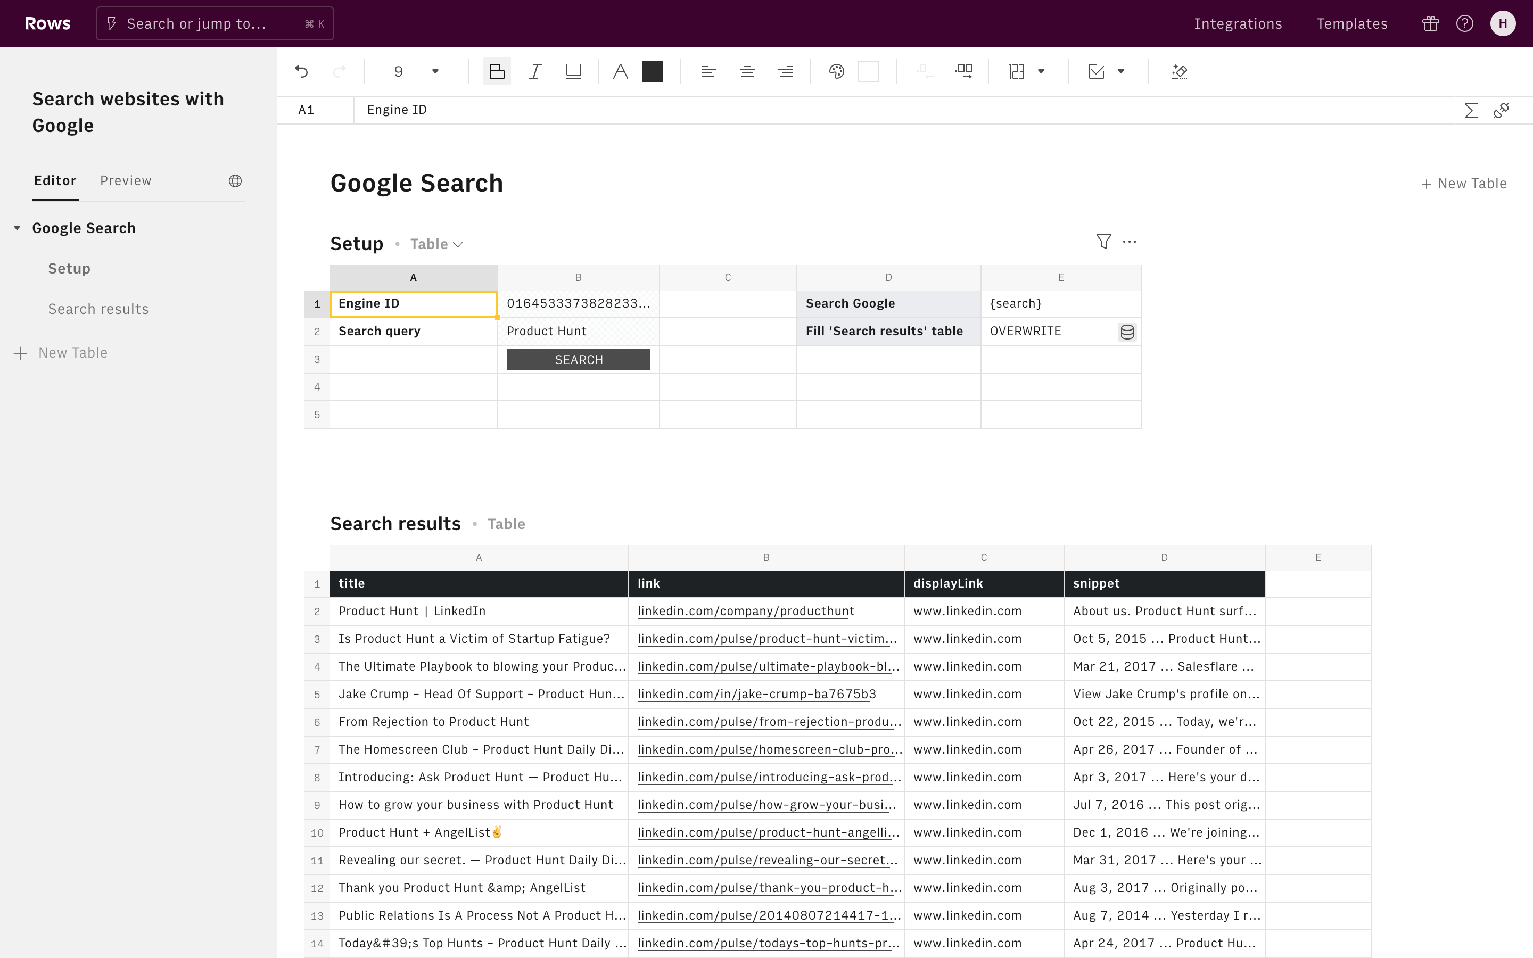The image size is (1533, 958).
Task: Click the undo arrow icon
Action: [301, 72]
